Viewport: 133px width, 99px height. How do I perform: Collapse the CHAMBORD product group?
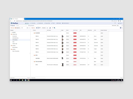click(x=34, y=33)
